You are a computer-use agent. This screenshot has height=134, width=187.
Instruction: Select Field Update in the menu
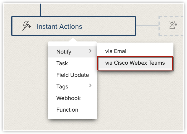(72, 75)
